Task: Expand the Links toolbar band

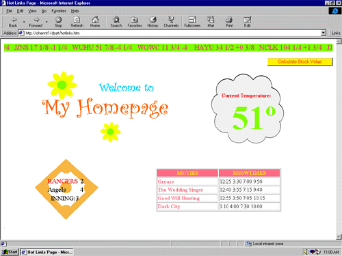Action: 336,33
